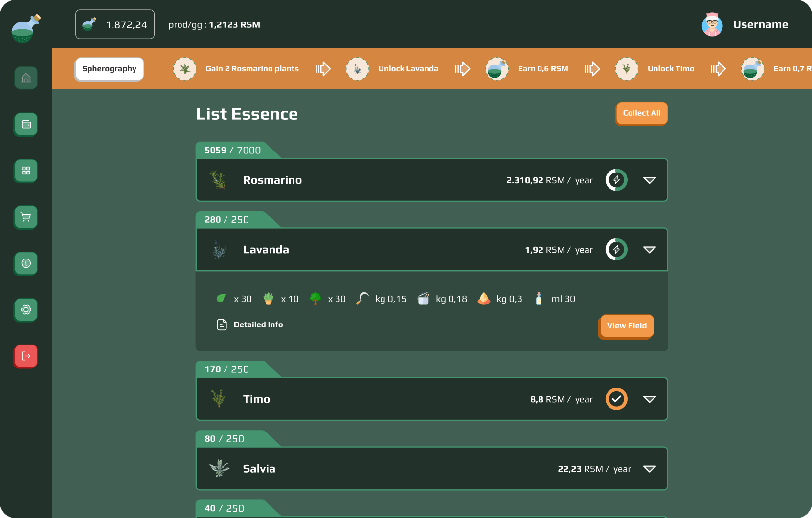
Task: Click the red logout icon
Action: coord(26,356)
